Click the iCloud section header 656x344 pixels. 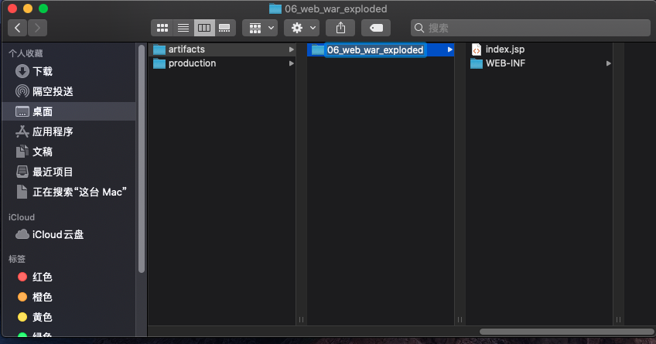tap(22, 217)
